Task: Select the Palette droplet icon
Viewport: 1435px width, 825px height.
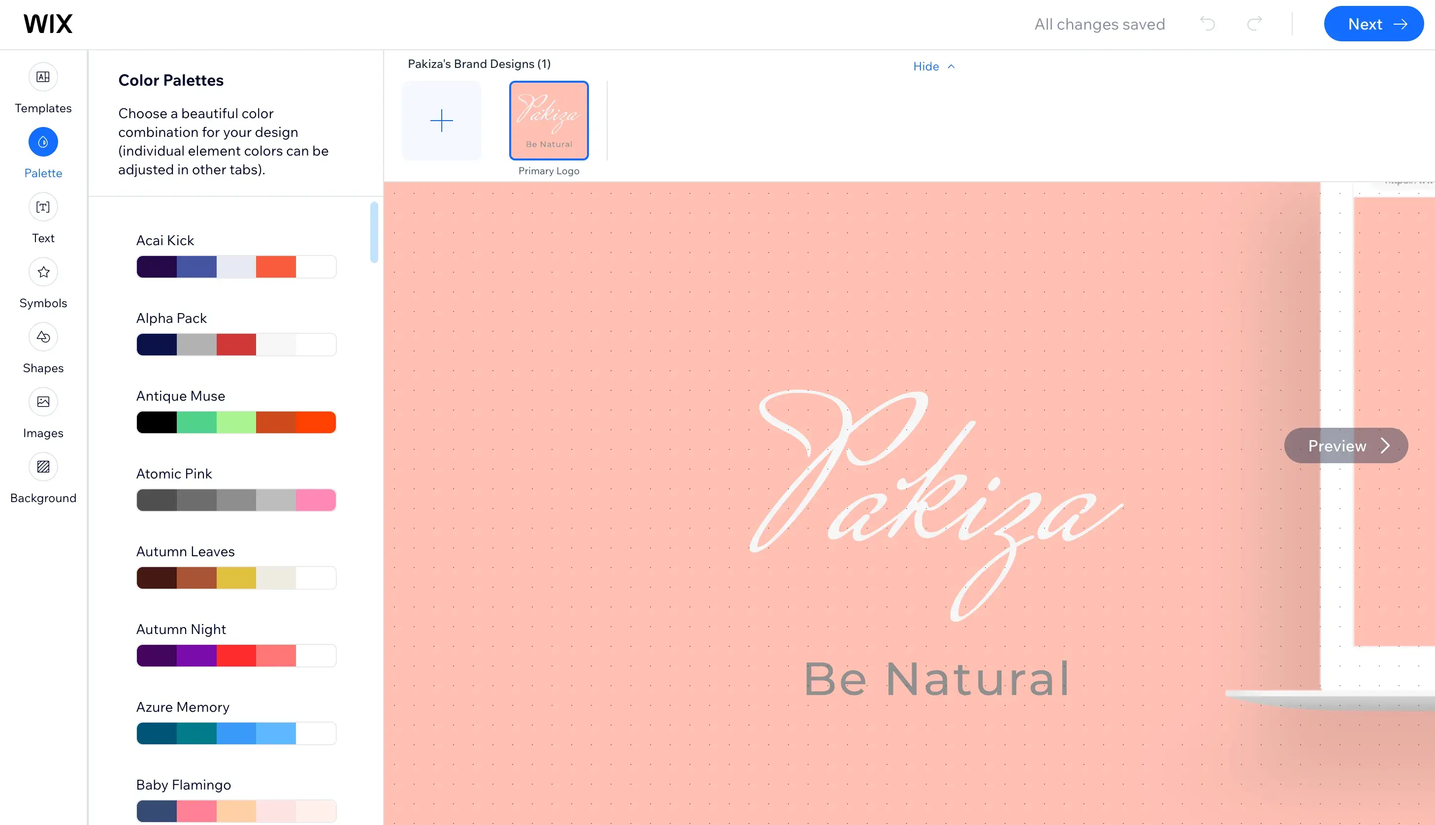Action: coord(43,142)
